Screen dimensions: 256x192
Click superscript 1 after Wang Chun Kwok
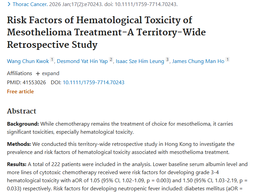(x=52, y=60)
